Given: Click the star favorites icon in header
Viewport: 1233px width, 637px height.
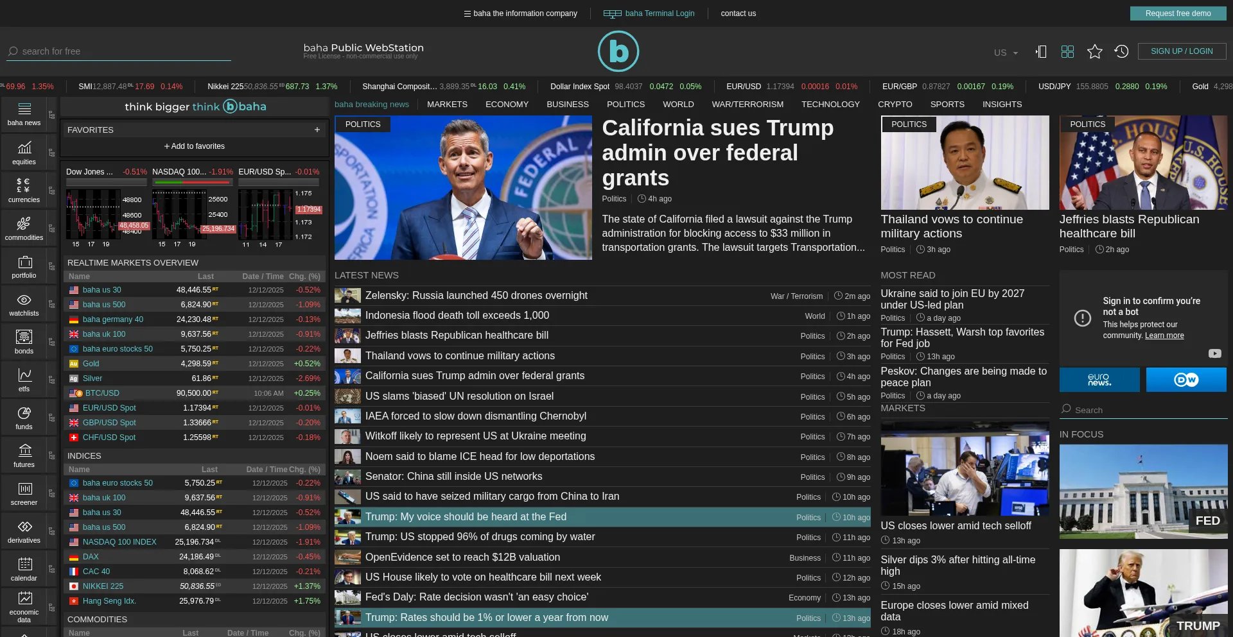Looking at the screenshot, I should pos(1094,51).
